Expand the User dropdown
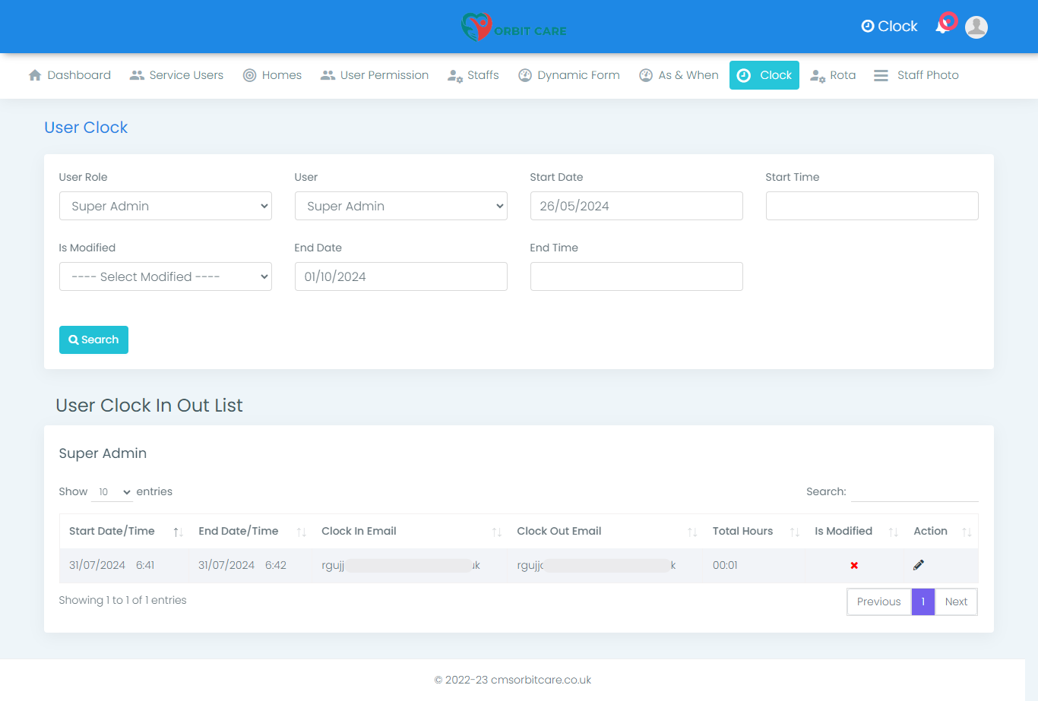This screenshot has width=1038, height=701. point(400,206)
